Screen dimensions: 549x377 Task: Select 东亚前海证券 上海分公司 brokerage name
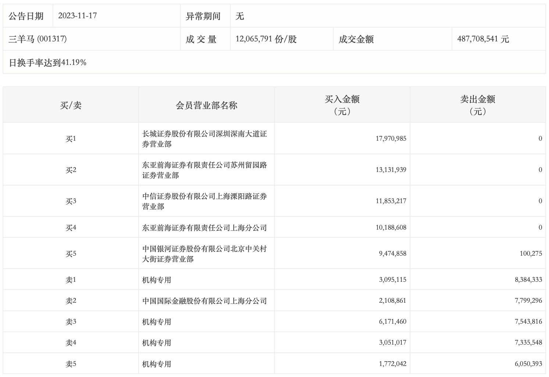(x=204, y=228)
